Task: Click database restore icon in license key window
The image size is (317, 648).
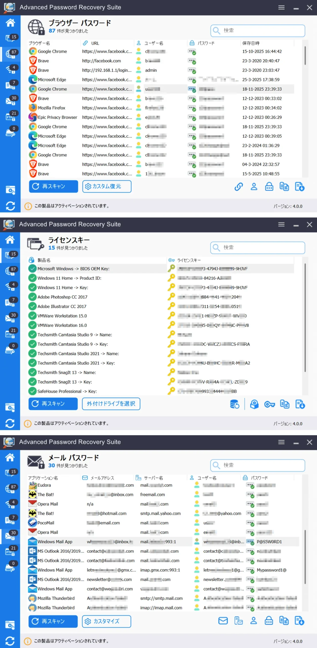Action: pyautogui.click(x=235, y=404)
